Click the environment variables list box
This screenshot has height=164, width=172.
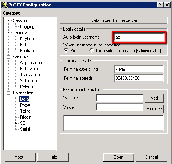(114, 123)
